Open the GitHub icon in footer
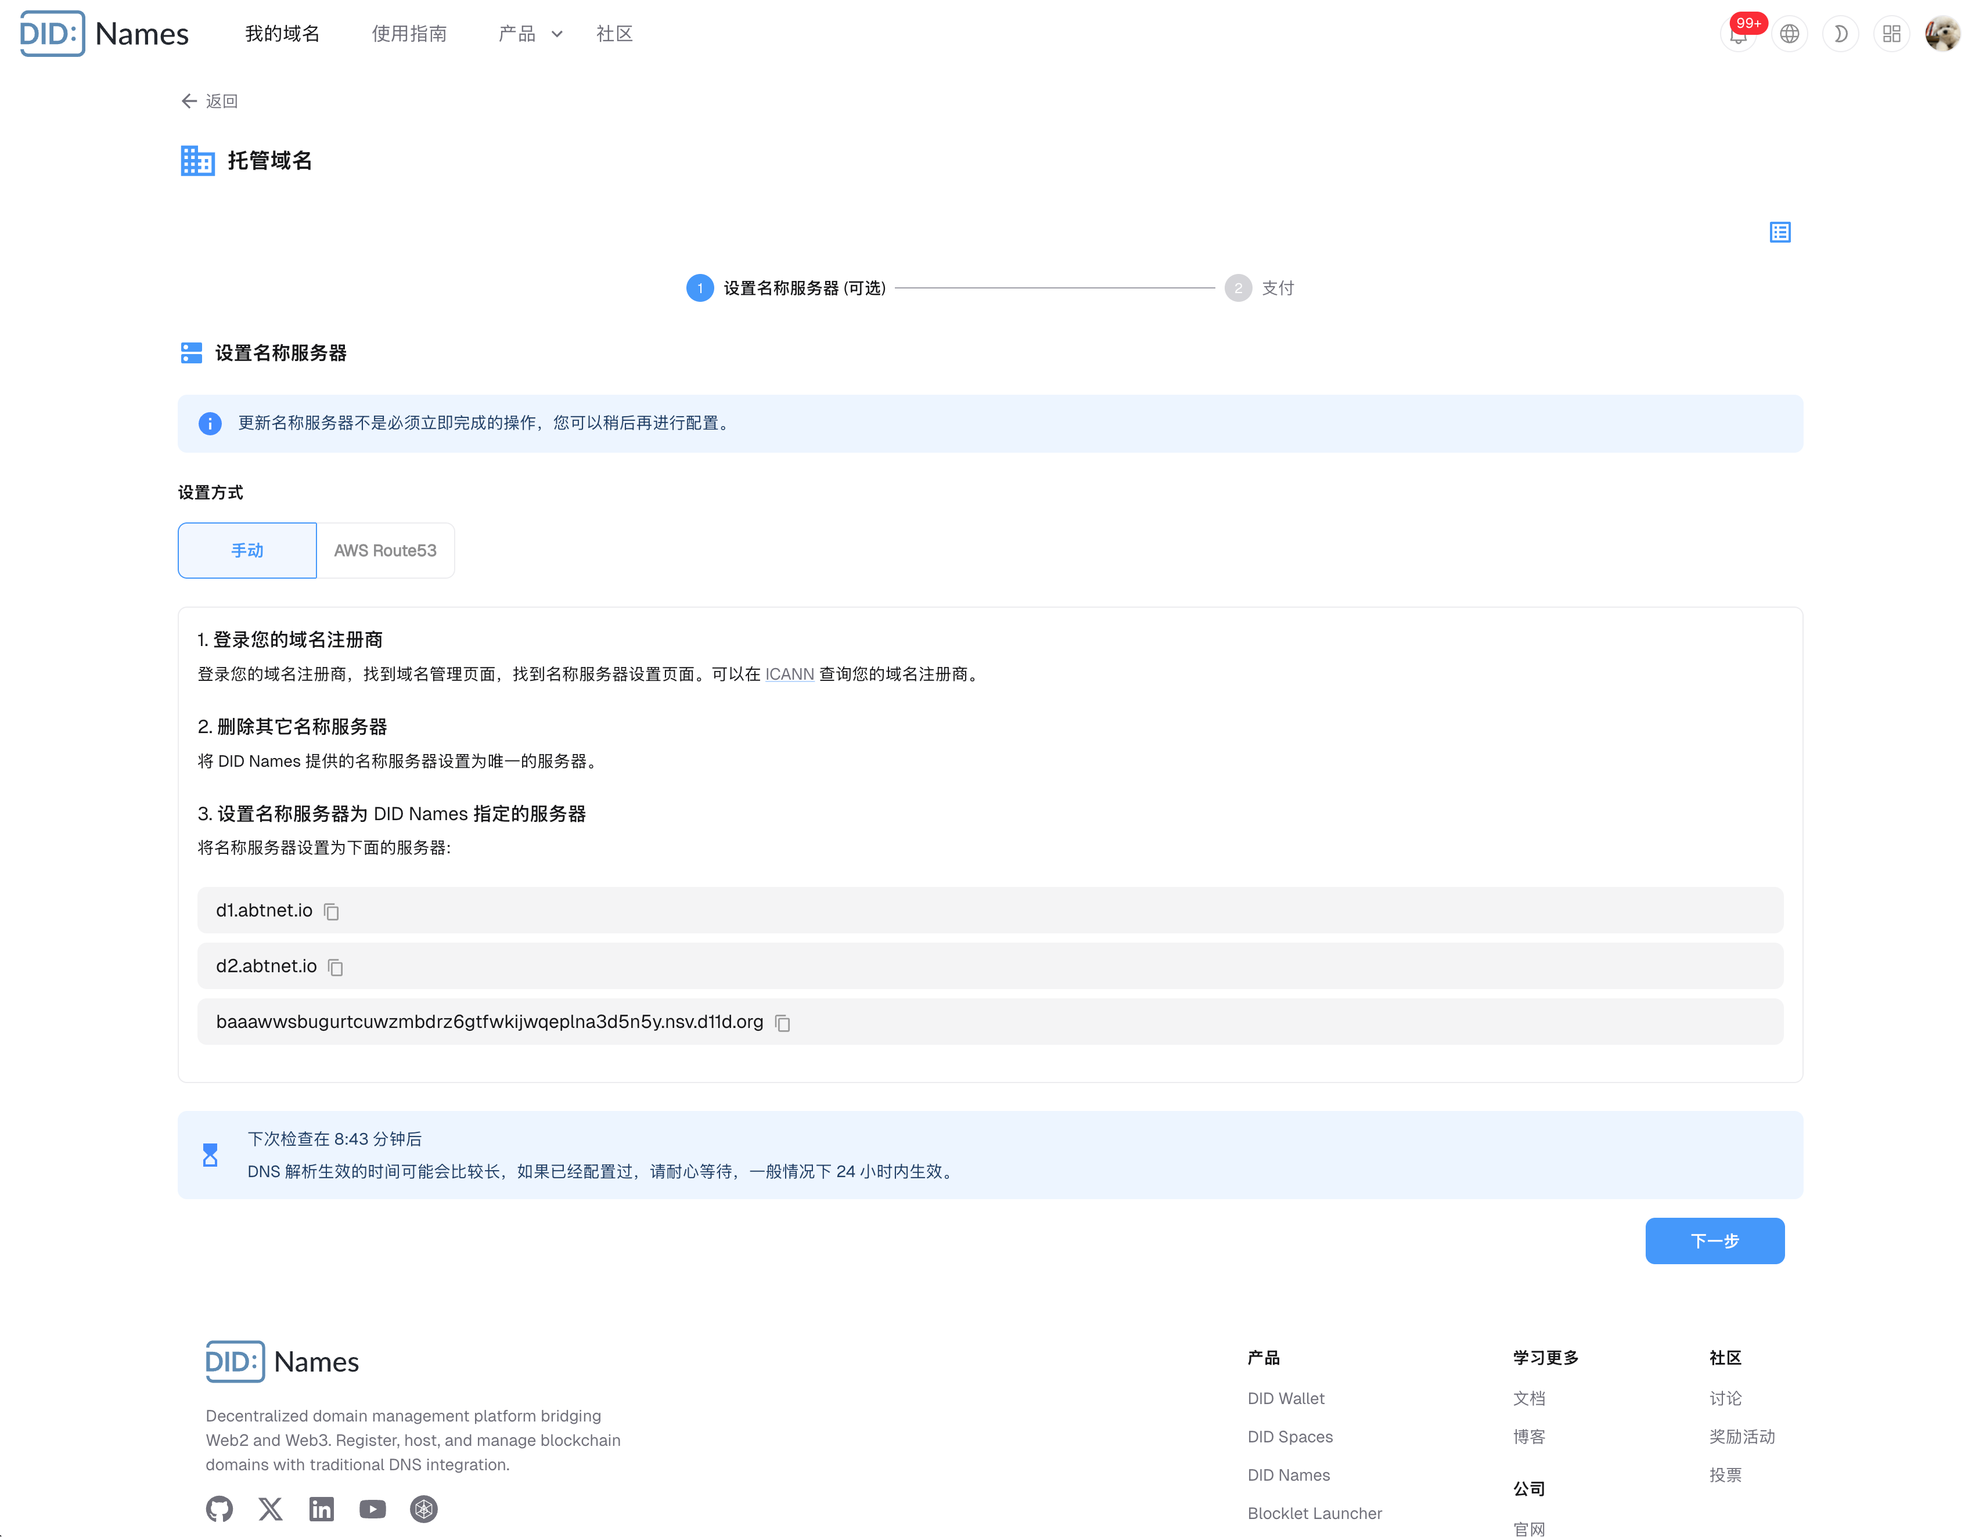This screenshot has width=1979, height=1537. pos(220,1509)
